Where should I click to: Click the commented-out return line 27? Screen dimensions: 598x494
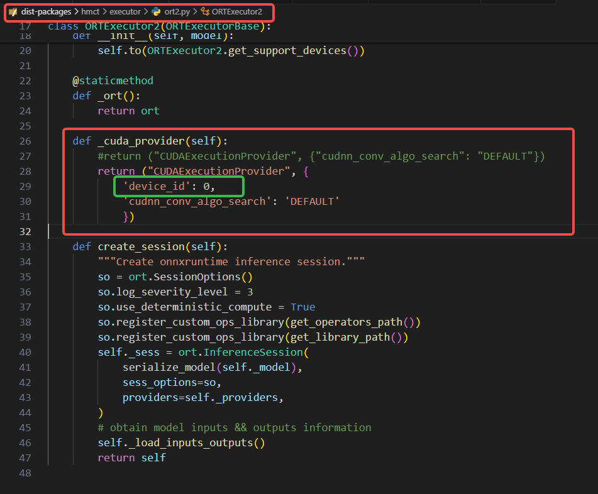click(321, 156)
